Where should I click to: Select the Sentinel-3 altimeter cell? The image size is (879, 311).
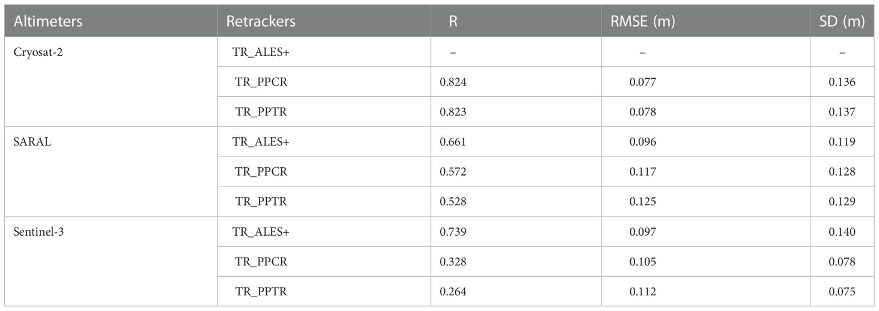[39, 231]
